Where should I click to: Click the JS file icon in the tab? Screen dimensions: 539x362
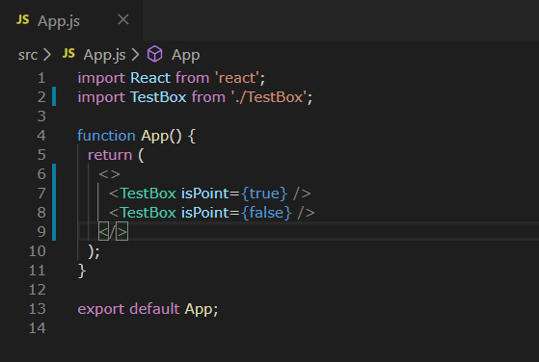[23, 19]
